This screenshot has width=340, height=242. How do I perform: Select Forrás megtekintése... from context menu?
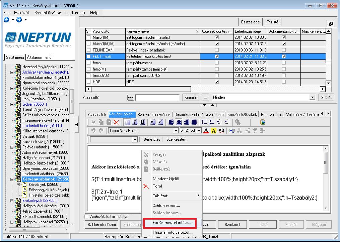coord(172,223)
